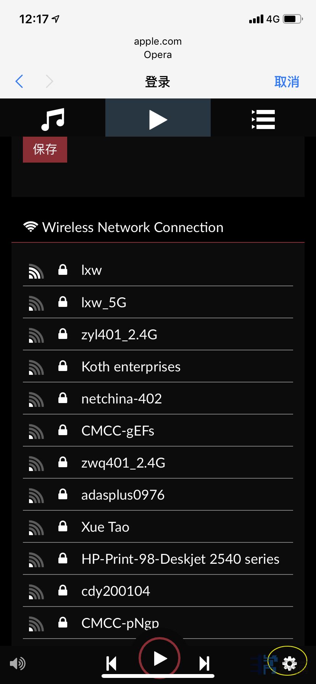Pick the HP-Print-98-Deskjet 2540 series network
This screenshot has width=316, height=684.
pos(180,559)
